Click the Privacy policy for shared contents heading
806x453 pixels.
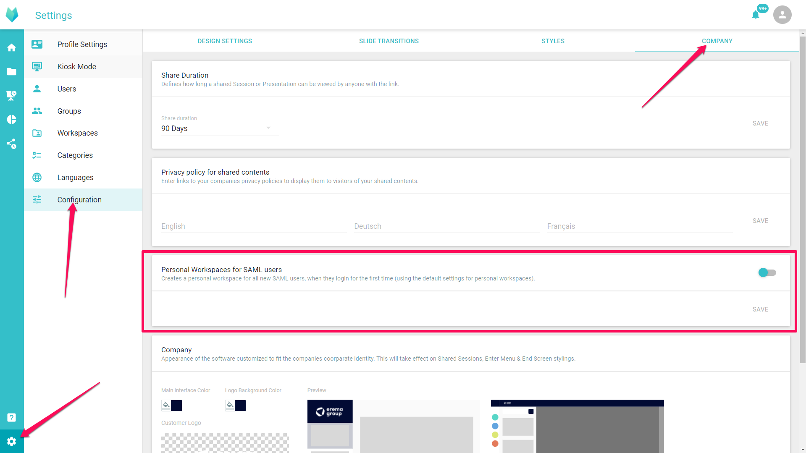tap(215, 172)
